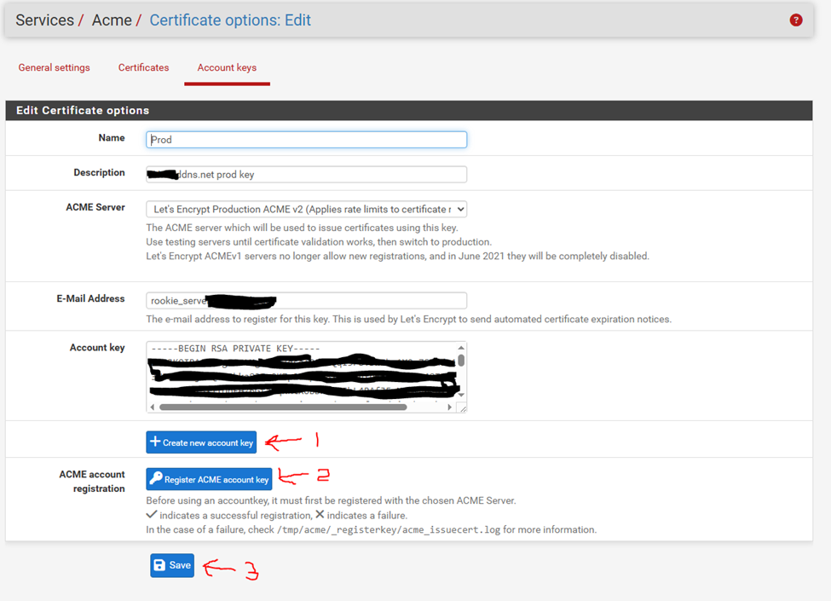Open the Acme breadcrumb link
831x601 pixels.
[x=112, y=20]
